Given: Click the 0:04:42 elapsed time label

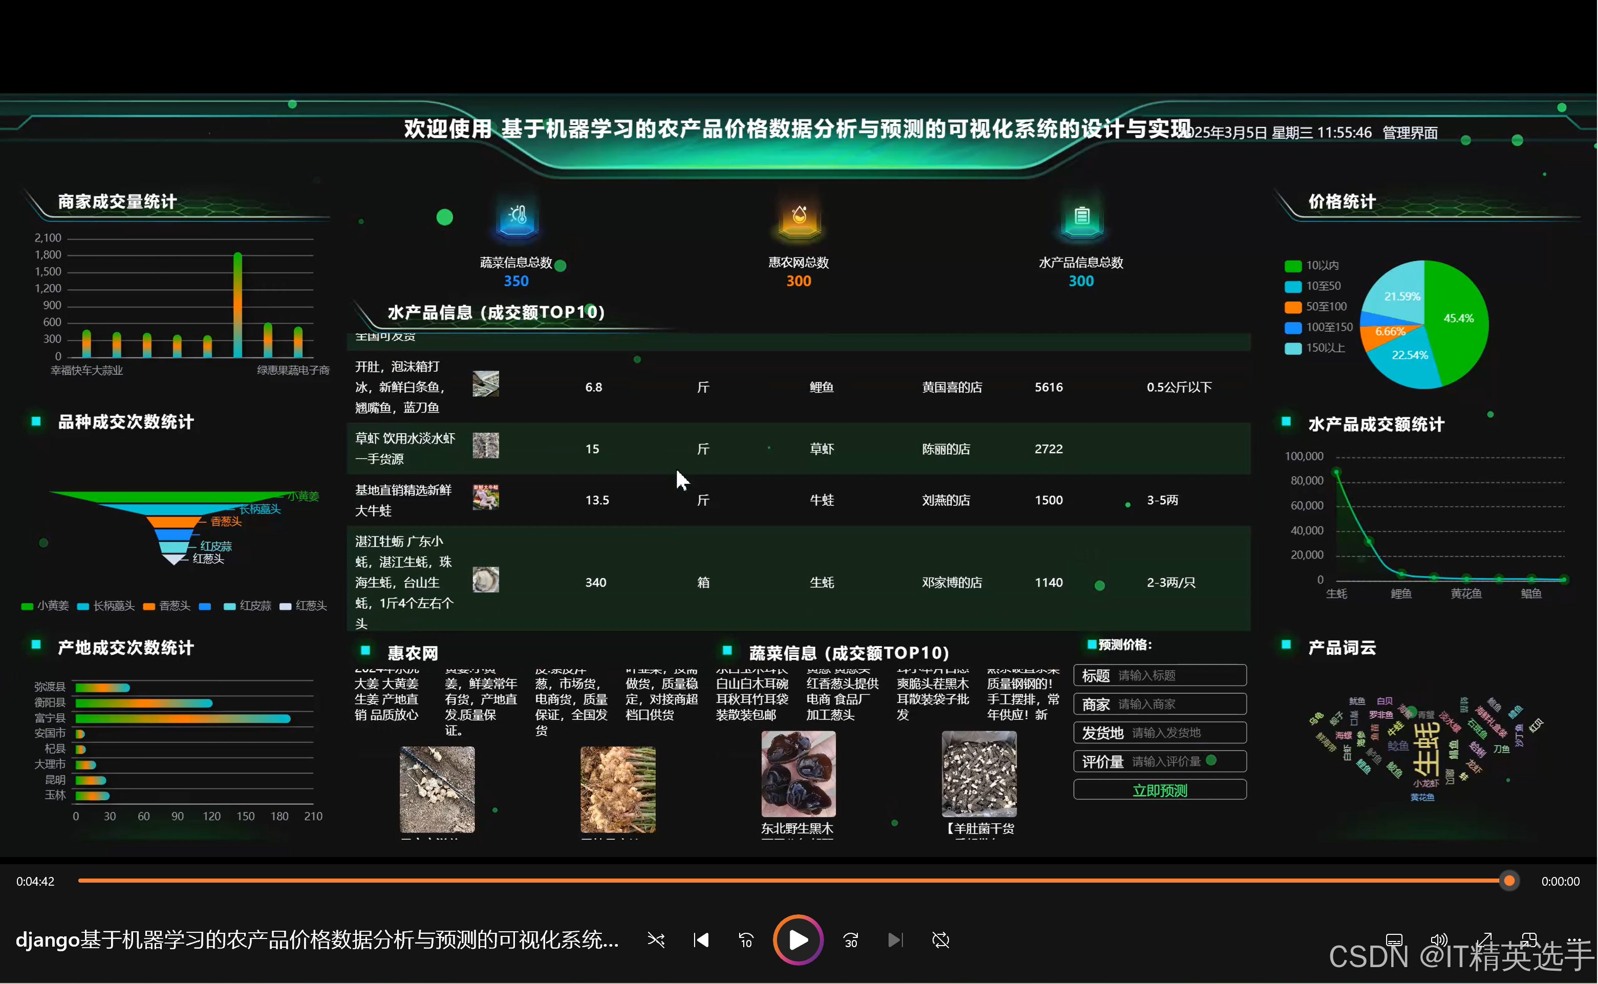Looking at the screenshot, I should [x=35, y=881].
